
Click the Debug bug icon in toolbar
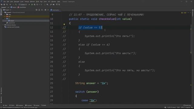[32, 5]
